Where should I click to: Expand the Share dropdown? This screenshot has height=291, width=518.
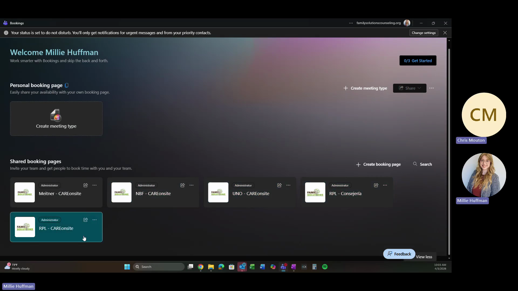(410, 88)
